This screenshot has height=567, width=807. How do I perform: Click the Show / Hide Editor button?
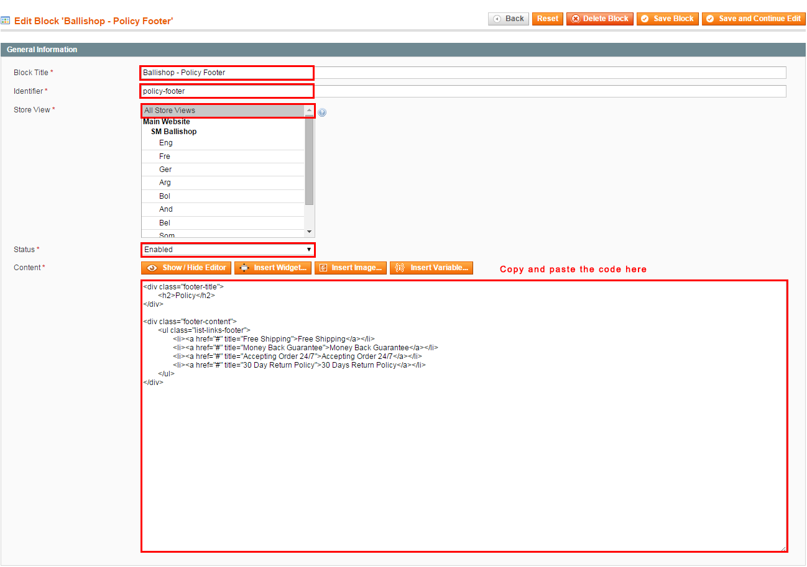click(x=187, y=268)
